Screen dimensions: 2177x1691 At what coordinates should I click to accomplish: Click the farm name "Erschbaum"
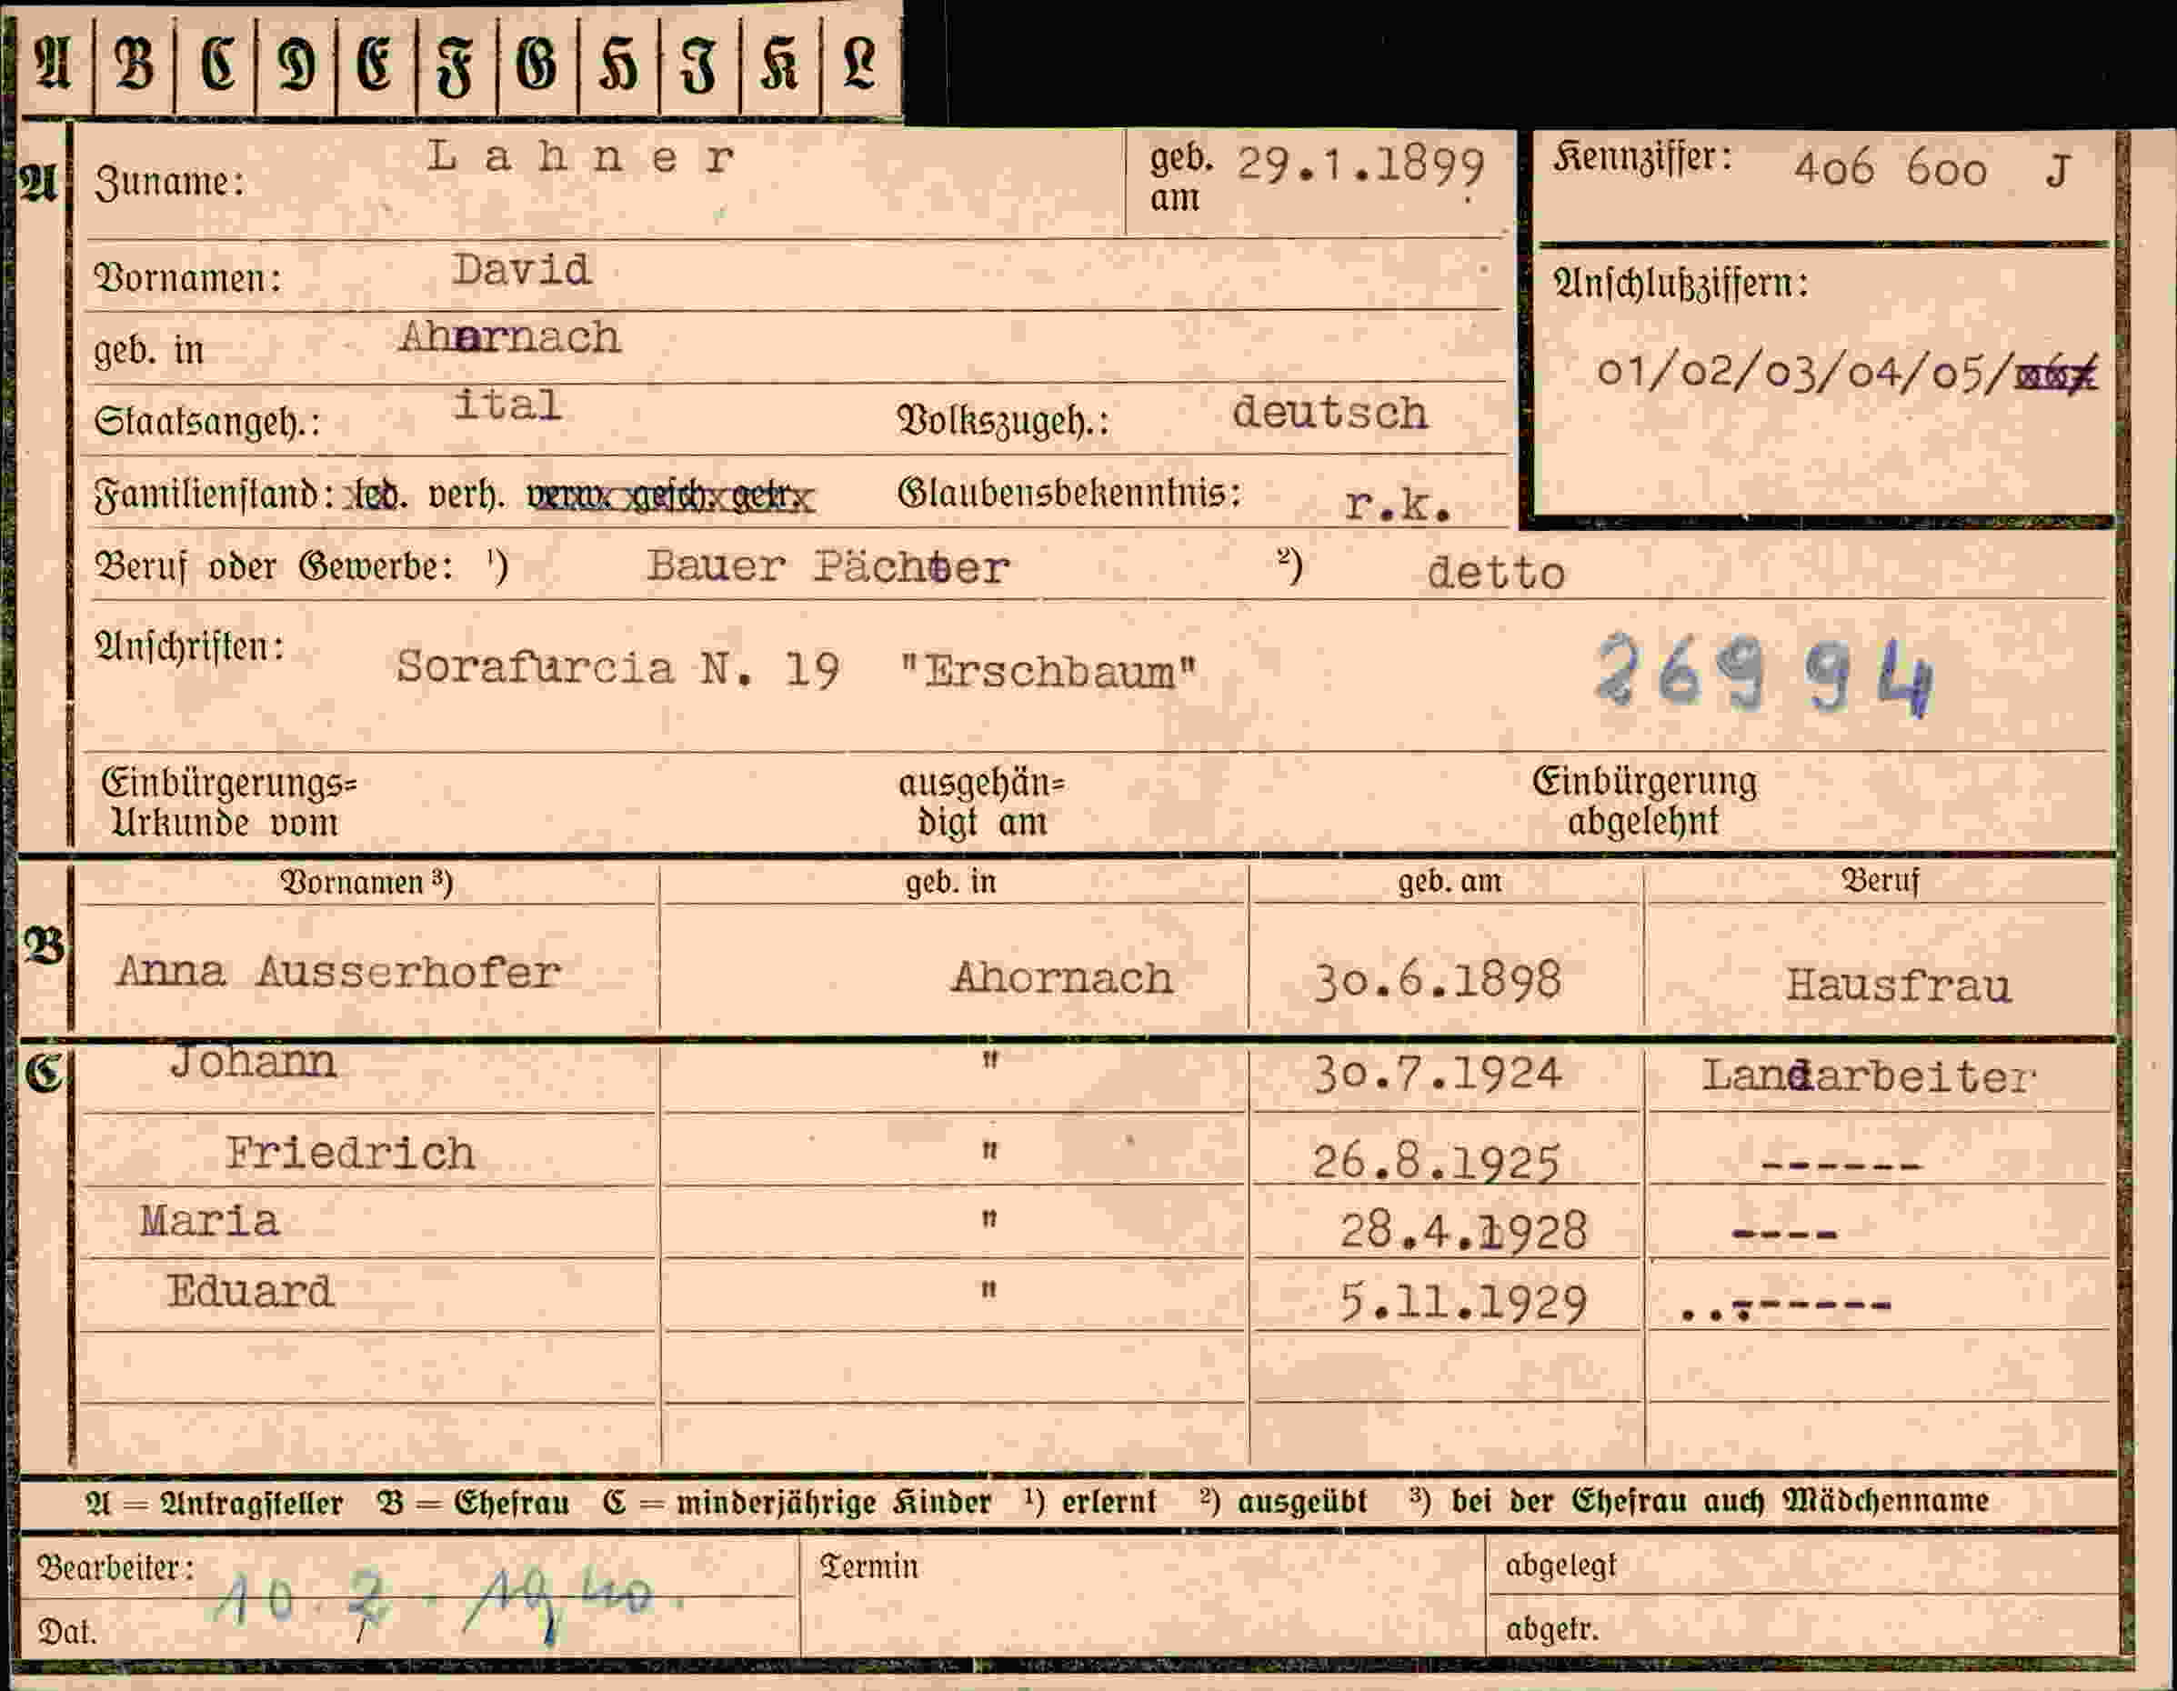[x=1047, y=673]
